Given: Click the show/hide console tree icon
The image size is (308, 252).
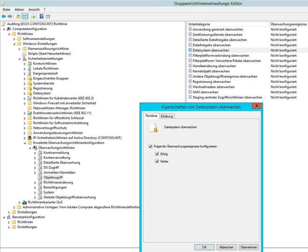Looking at the screenshot, I should pyautogui.click(x=25, y=16).
